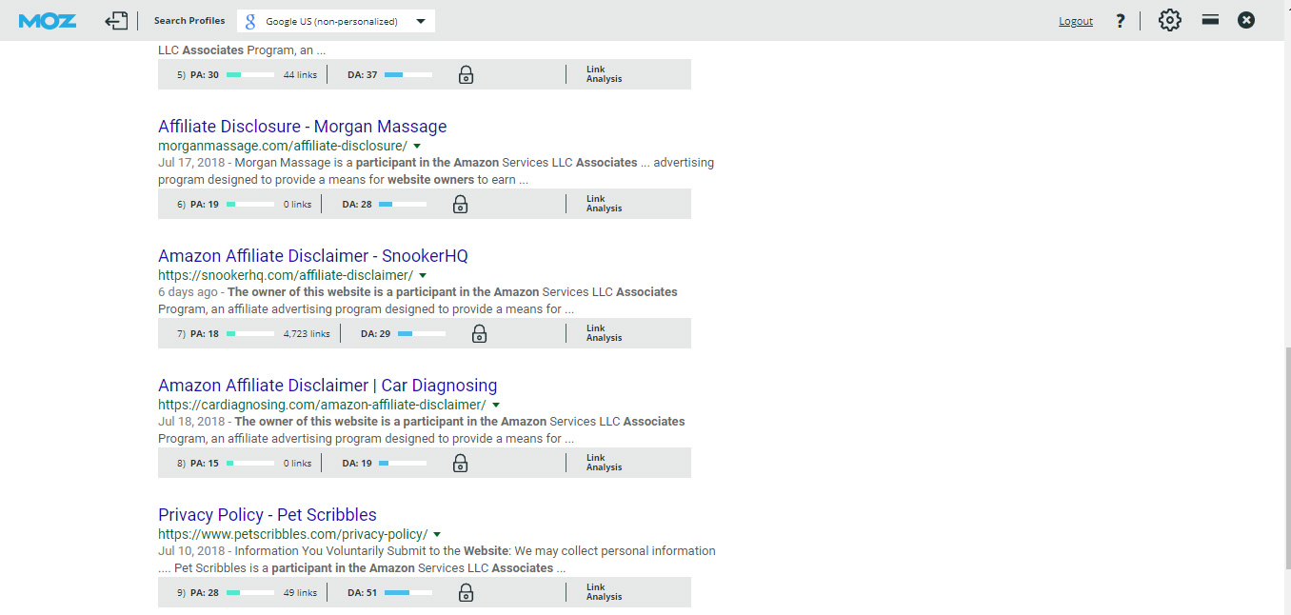Open Amazon Affiliate Disclaimer | Car Diagnosing result
Viewport: 1291px width, 615px height.
tap(328, 386)
